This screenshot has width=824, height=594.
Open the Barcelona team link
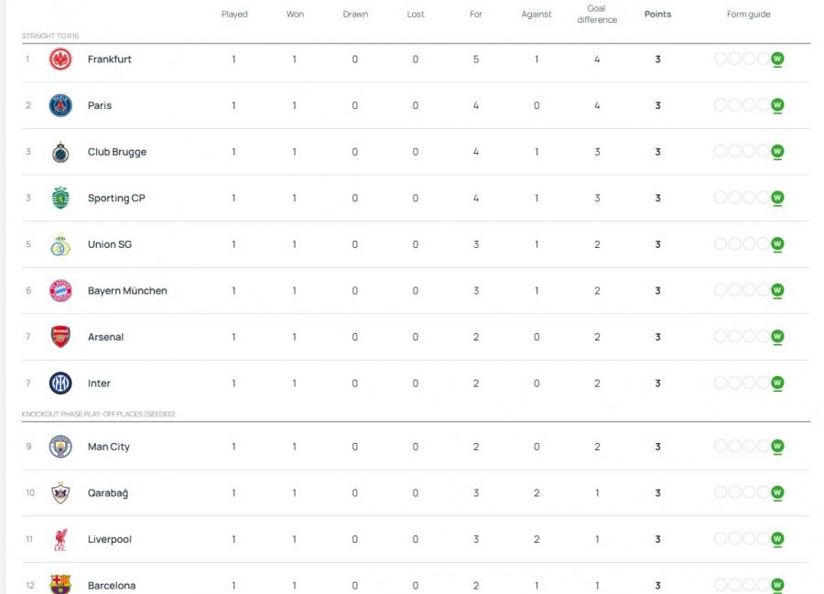coord(112,586)
